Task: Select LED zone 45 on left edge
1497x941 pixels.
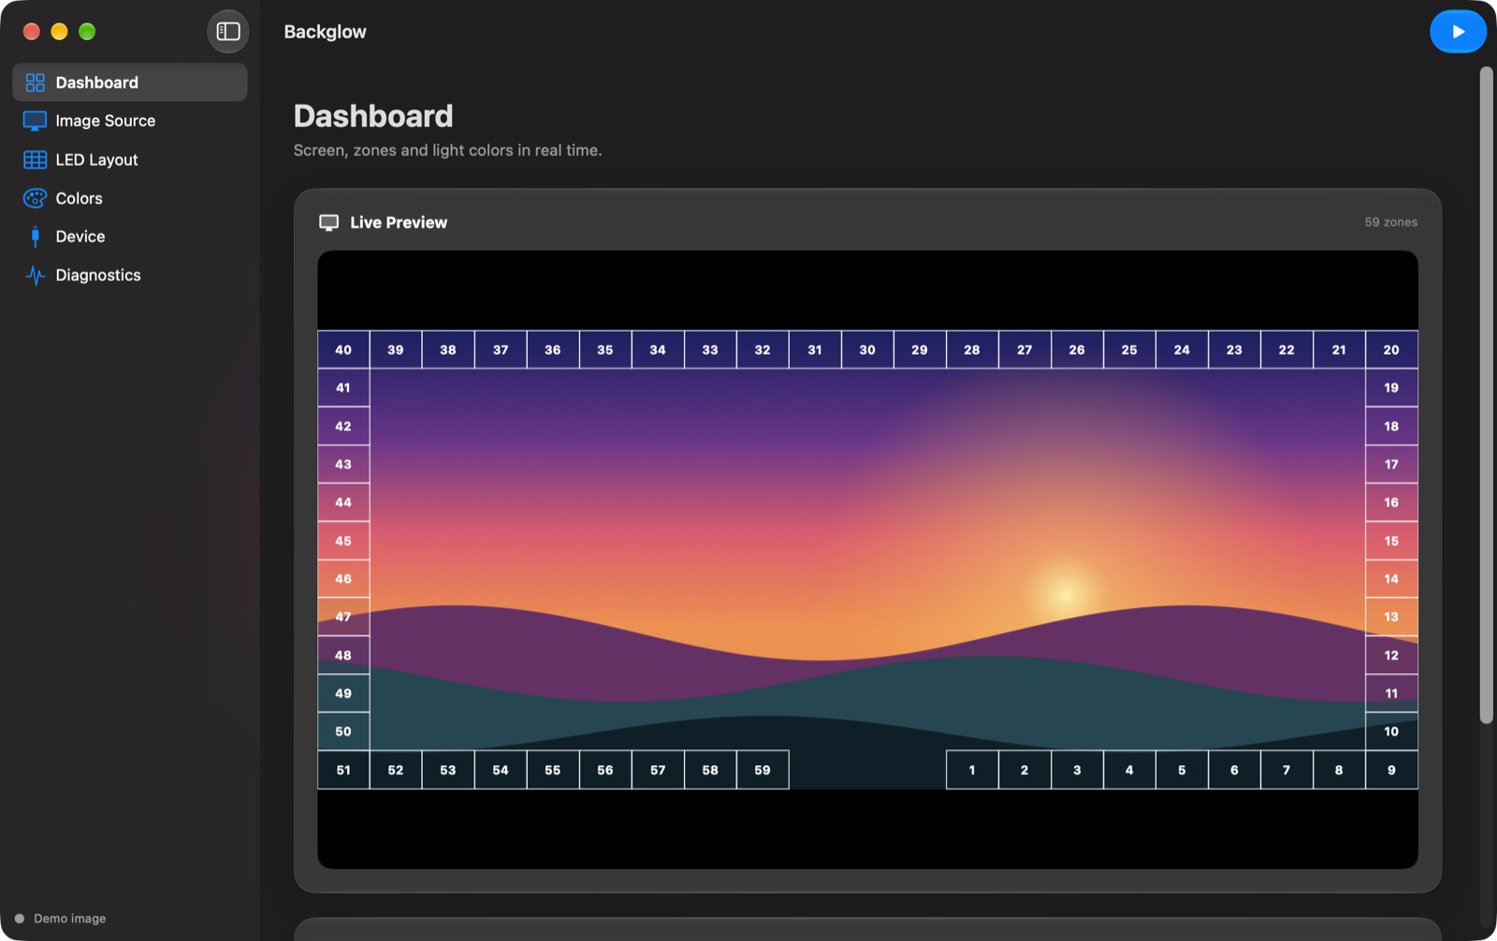Action: [x=343, y=541]
